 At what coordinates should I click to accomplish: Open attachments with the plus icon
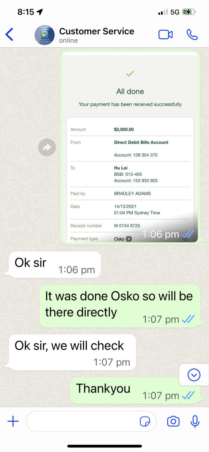(x=13, y=421)
